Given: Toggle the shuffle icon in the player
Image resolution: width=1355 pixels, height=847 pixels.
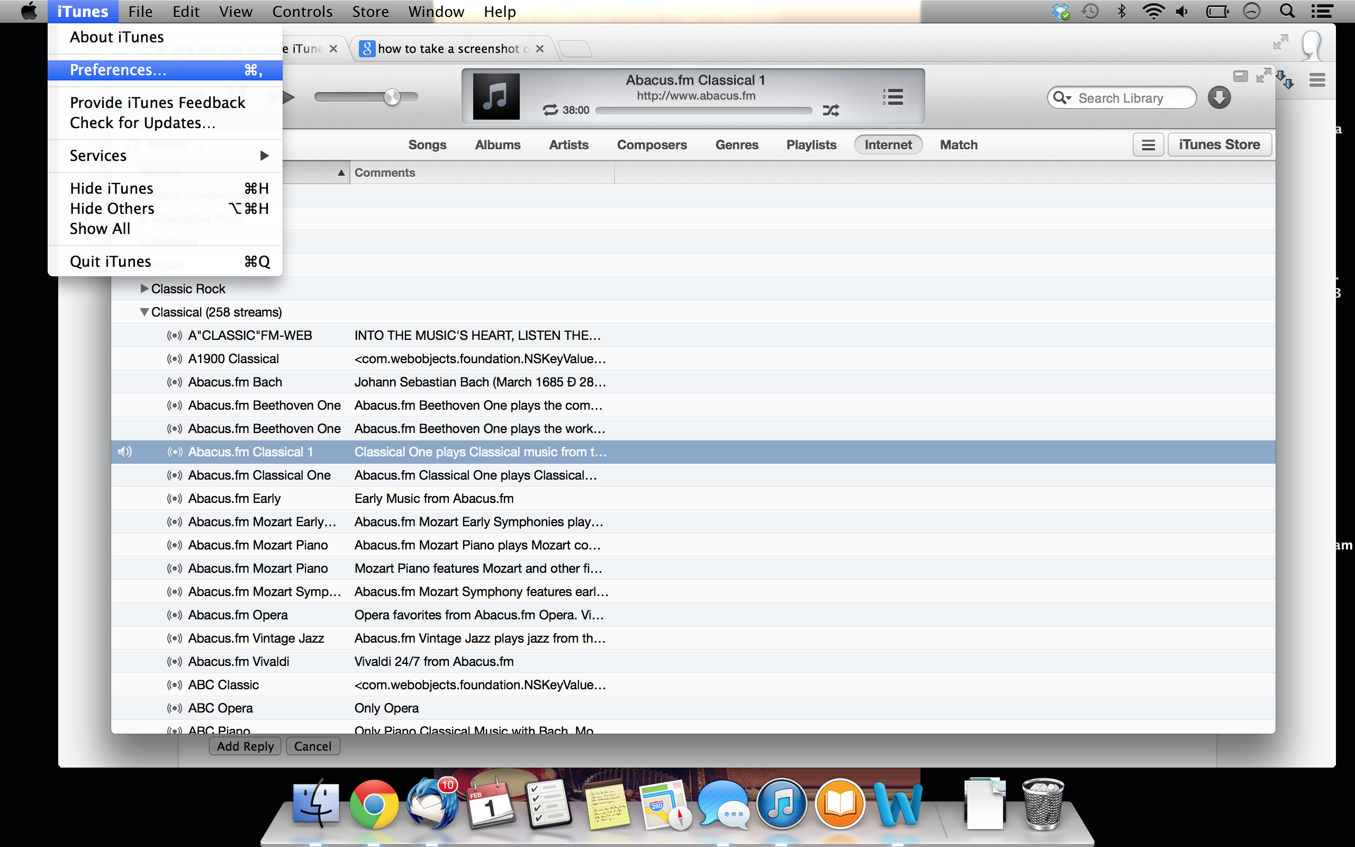Looking at the screenshot, I should coord(830,110).
